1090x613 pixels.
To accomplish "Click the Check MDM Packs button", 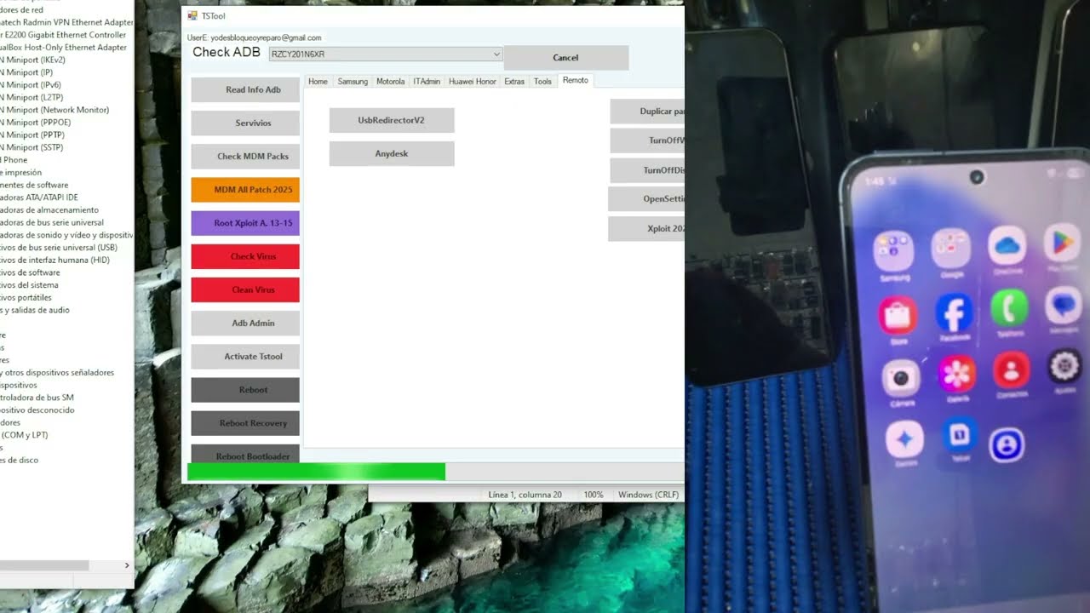I will 245,157.
